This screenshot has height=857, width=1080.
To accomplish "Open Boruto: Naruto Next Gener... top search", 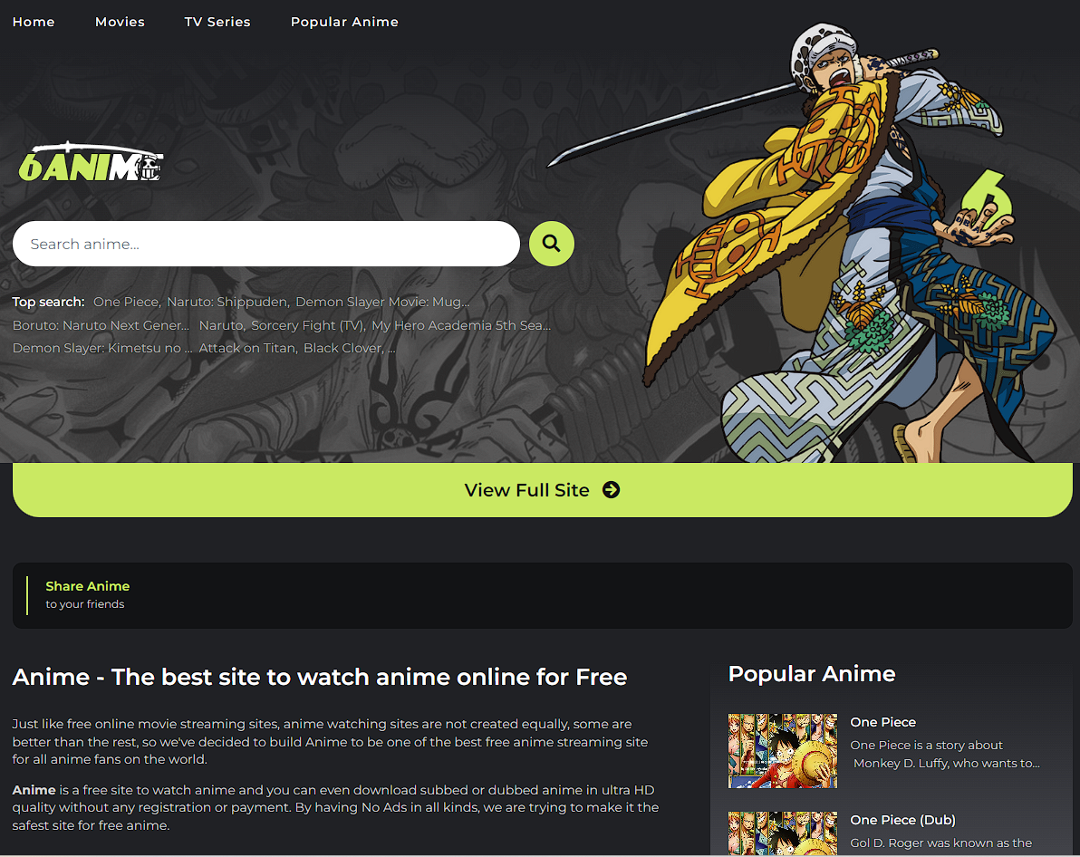I will [101, 325].
